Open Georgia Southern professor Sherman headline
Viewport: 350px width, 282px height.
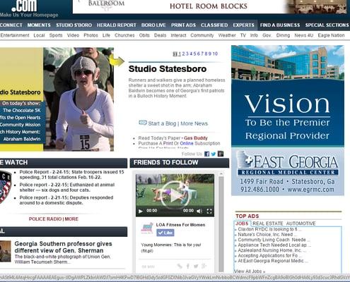[x=63, y=247]
